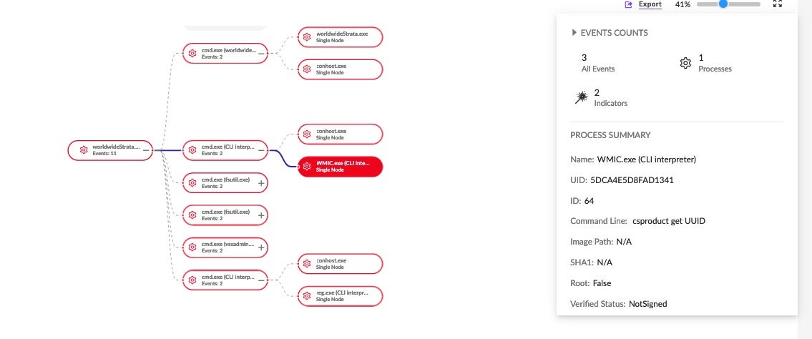The width and height of the screenshot is (812, 339).
Task: Click the Export link
Action: point(650,4)
